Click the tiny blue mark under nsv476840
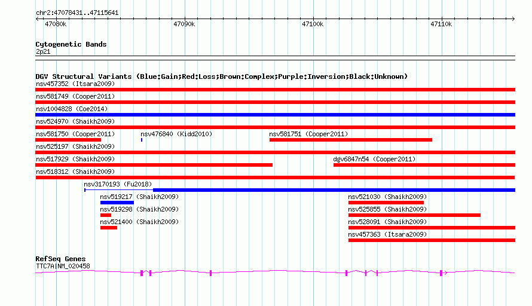The image size is (532, 306). (x=142, y=140)
